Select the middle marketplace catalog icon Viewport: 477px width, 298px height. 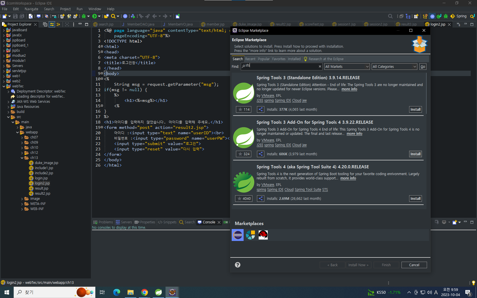click(250, 235)
